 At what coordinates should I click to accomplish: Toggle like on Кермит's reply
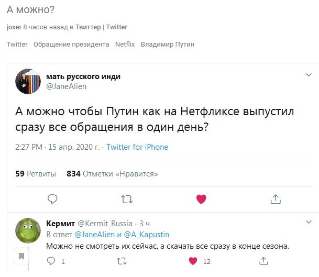(x=193, y=261)
